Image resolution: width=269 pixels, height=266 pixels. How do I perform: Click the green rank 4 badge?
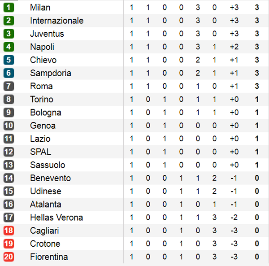point(9,47)
